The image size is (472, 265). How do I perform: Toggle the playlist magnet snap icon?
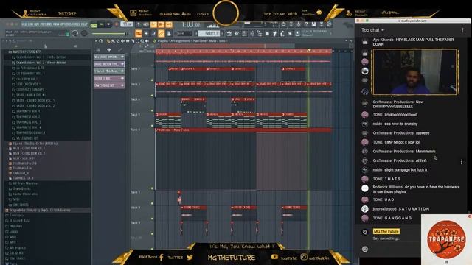click(101, 41)
